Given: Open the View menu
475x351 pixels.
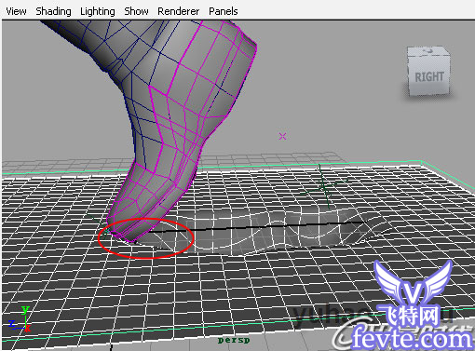Looking at the screenshot, I should pos(16,11).
